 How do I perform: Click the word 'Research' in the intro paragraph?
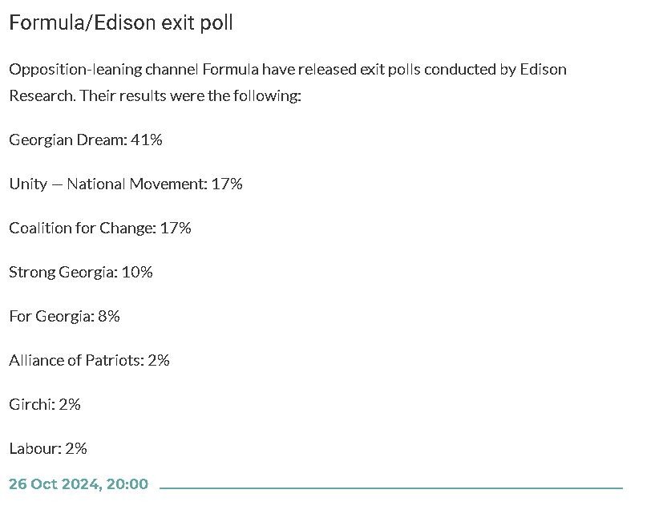[42, 96]
